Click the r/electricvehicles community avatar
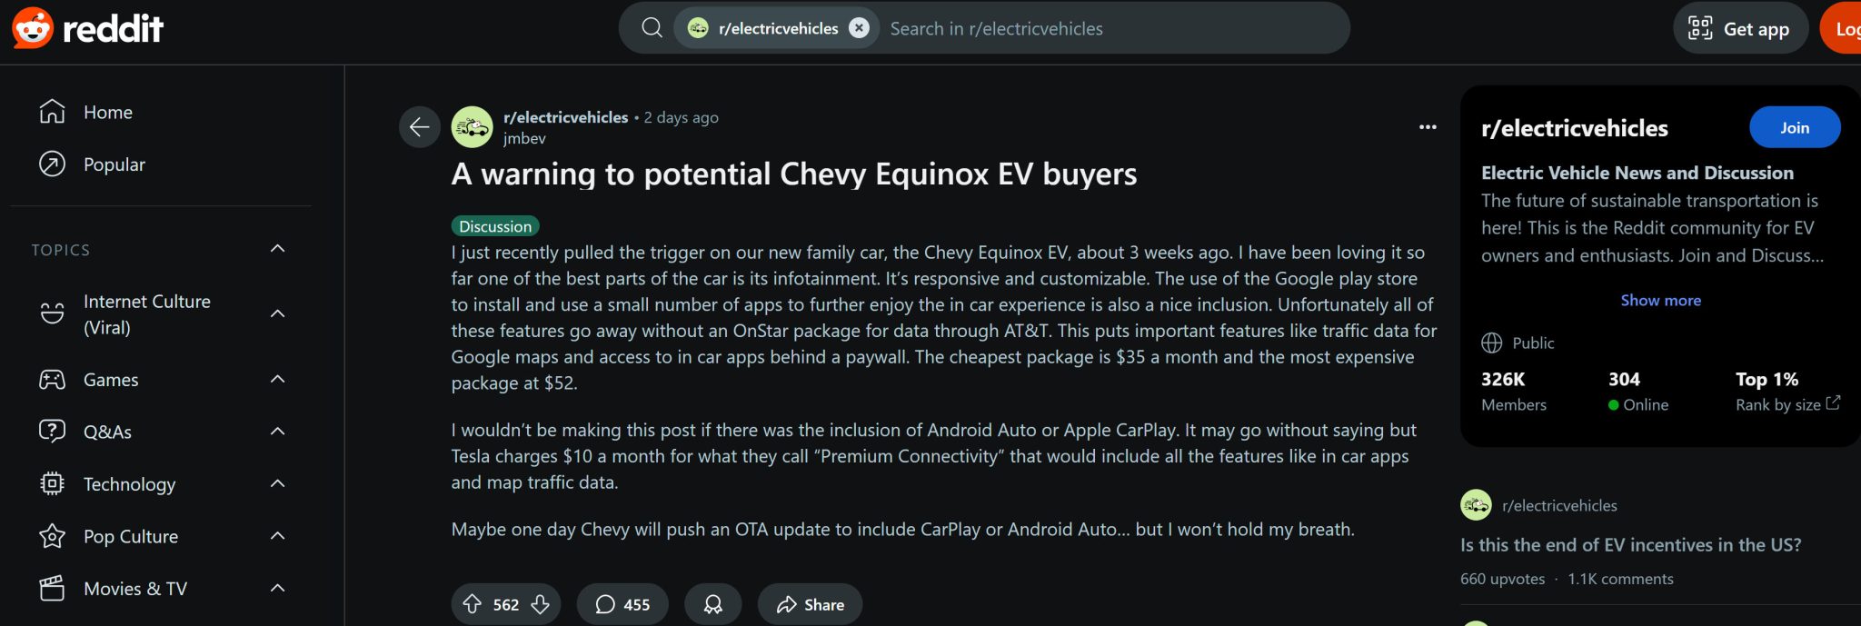This screenshot has width=1861, height=626. (x=473, y=127)
